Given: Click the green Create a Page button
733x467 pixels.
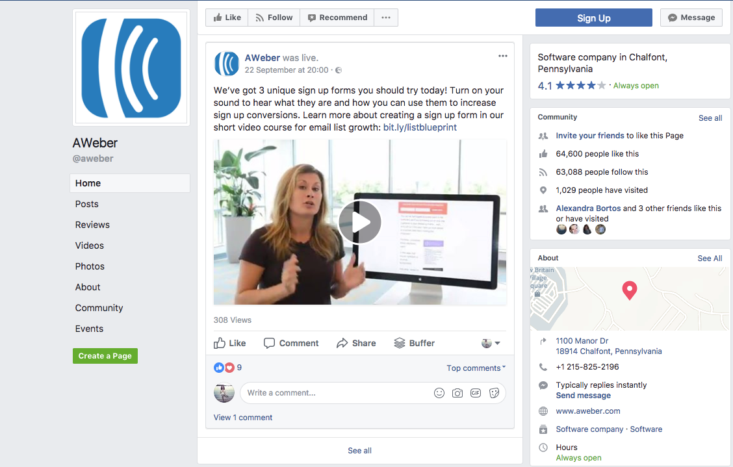Looking at the screenshot, I should tap(105, 356).
